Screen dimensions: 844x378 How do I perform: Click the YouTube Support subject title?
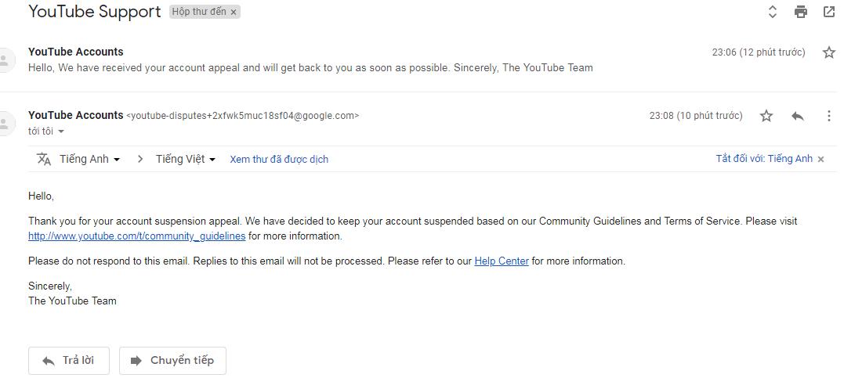(95, 11)
